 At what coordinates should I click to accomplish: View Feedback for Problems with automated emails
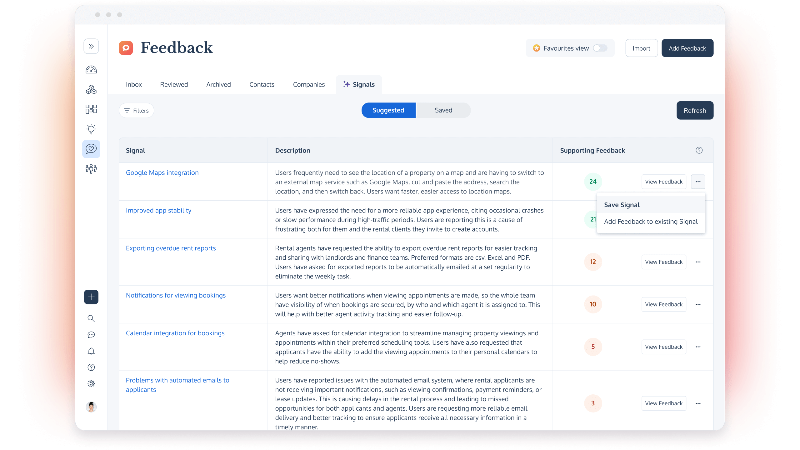tap(664, 403)
